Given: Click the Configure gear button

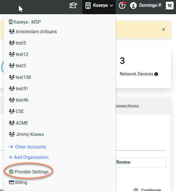Looking at the screenshot, I should tap(147, 190).
